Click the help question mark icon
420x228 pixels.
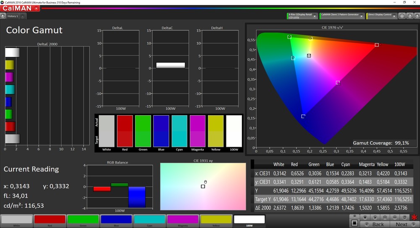409,16
